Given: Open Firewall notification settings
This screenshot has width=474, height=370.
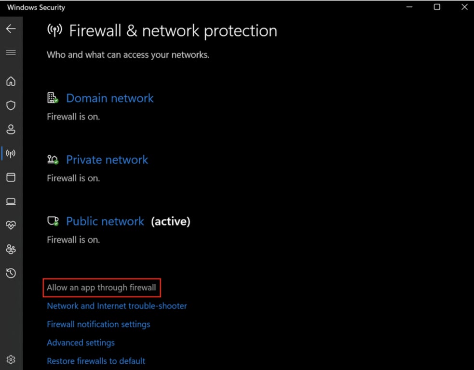Looking at the screenshot, I should (98, 324).
